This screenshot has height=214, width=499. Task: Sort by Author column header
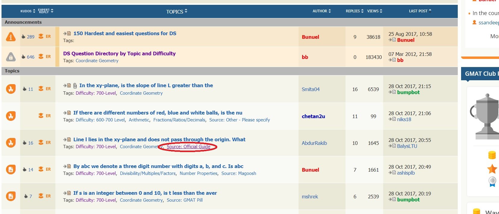tap(321, 11)
